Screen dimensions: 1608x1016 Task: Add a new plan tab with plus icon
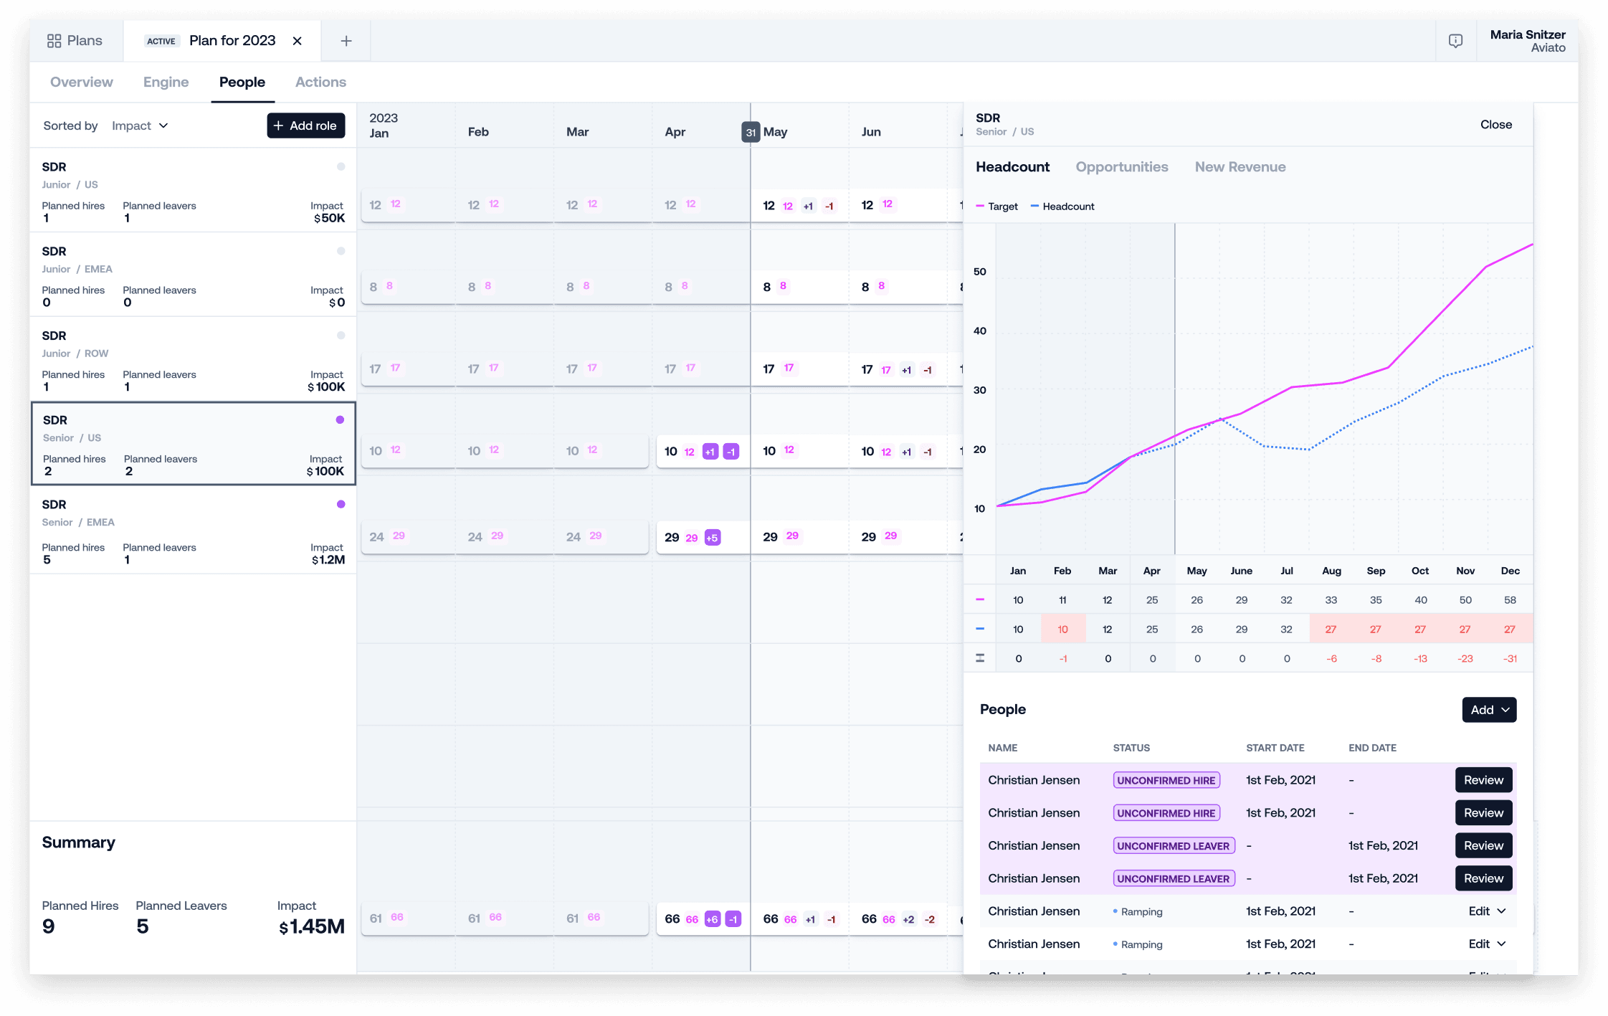tap(346, 41)
